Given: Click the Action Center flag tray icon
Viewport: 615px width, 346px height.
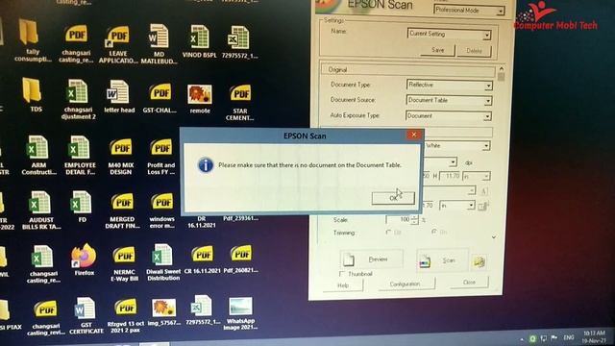Looking at the screenshot, I should click(x=554, y=337).
